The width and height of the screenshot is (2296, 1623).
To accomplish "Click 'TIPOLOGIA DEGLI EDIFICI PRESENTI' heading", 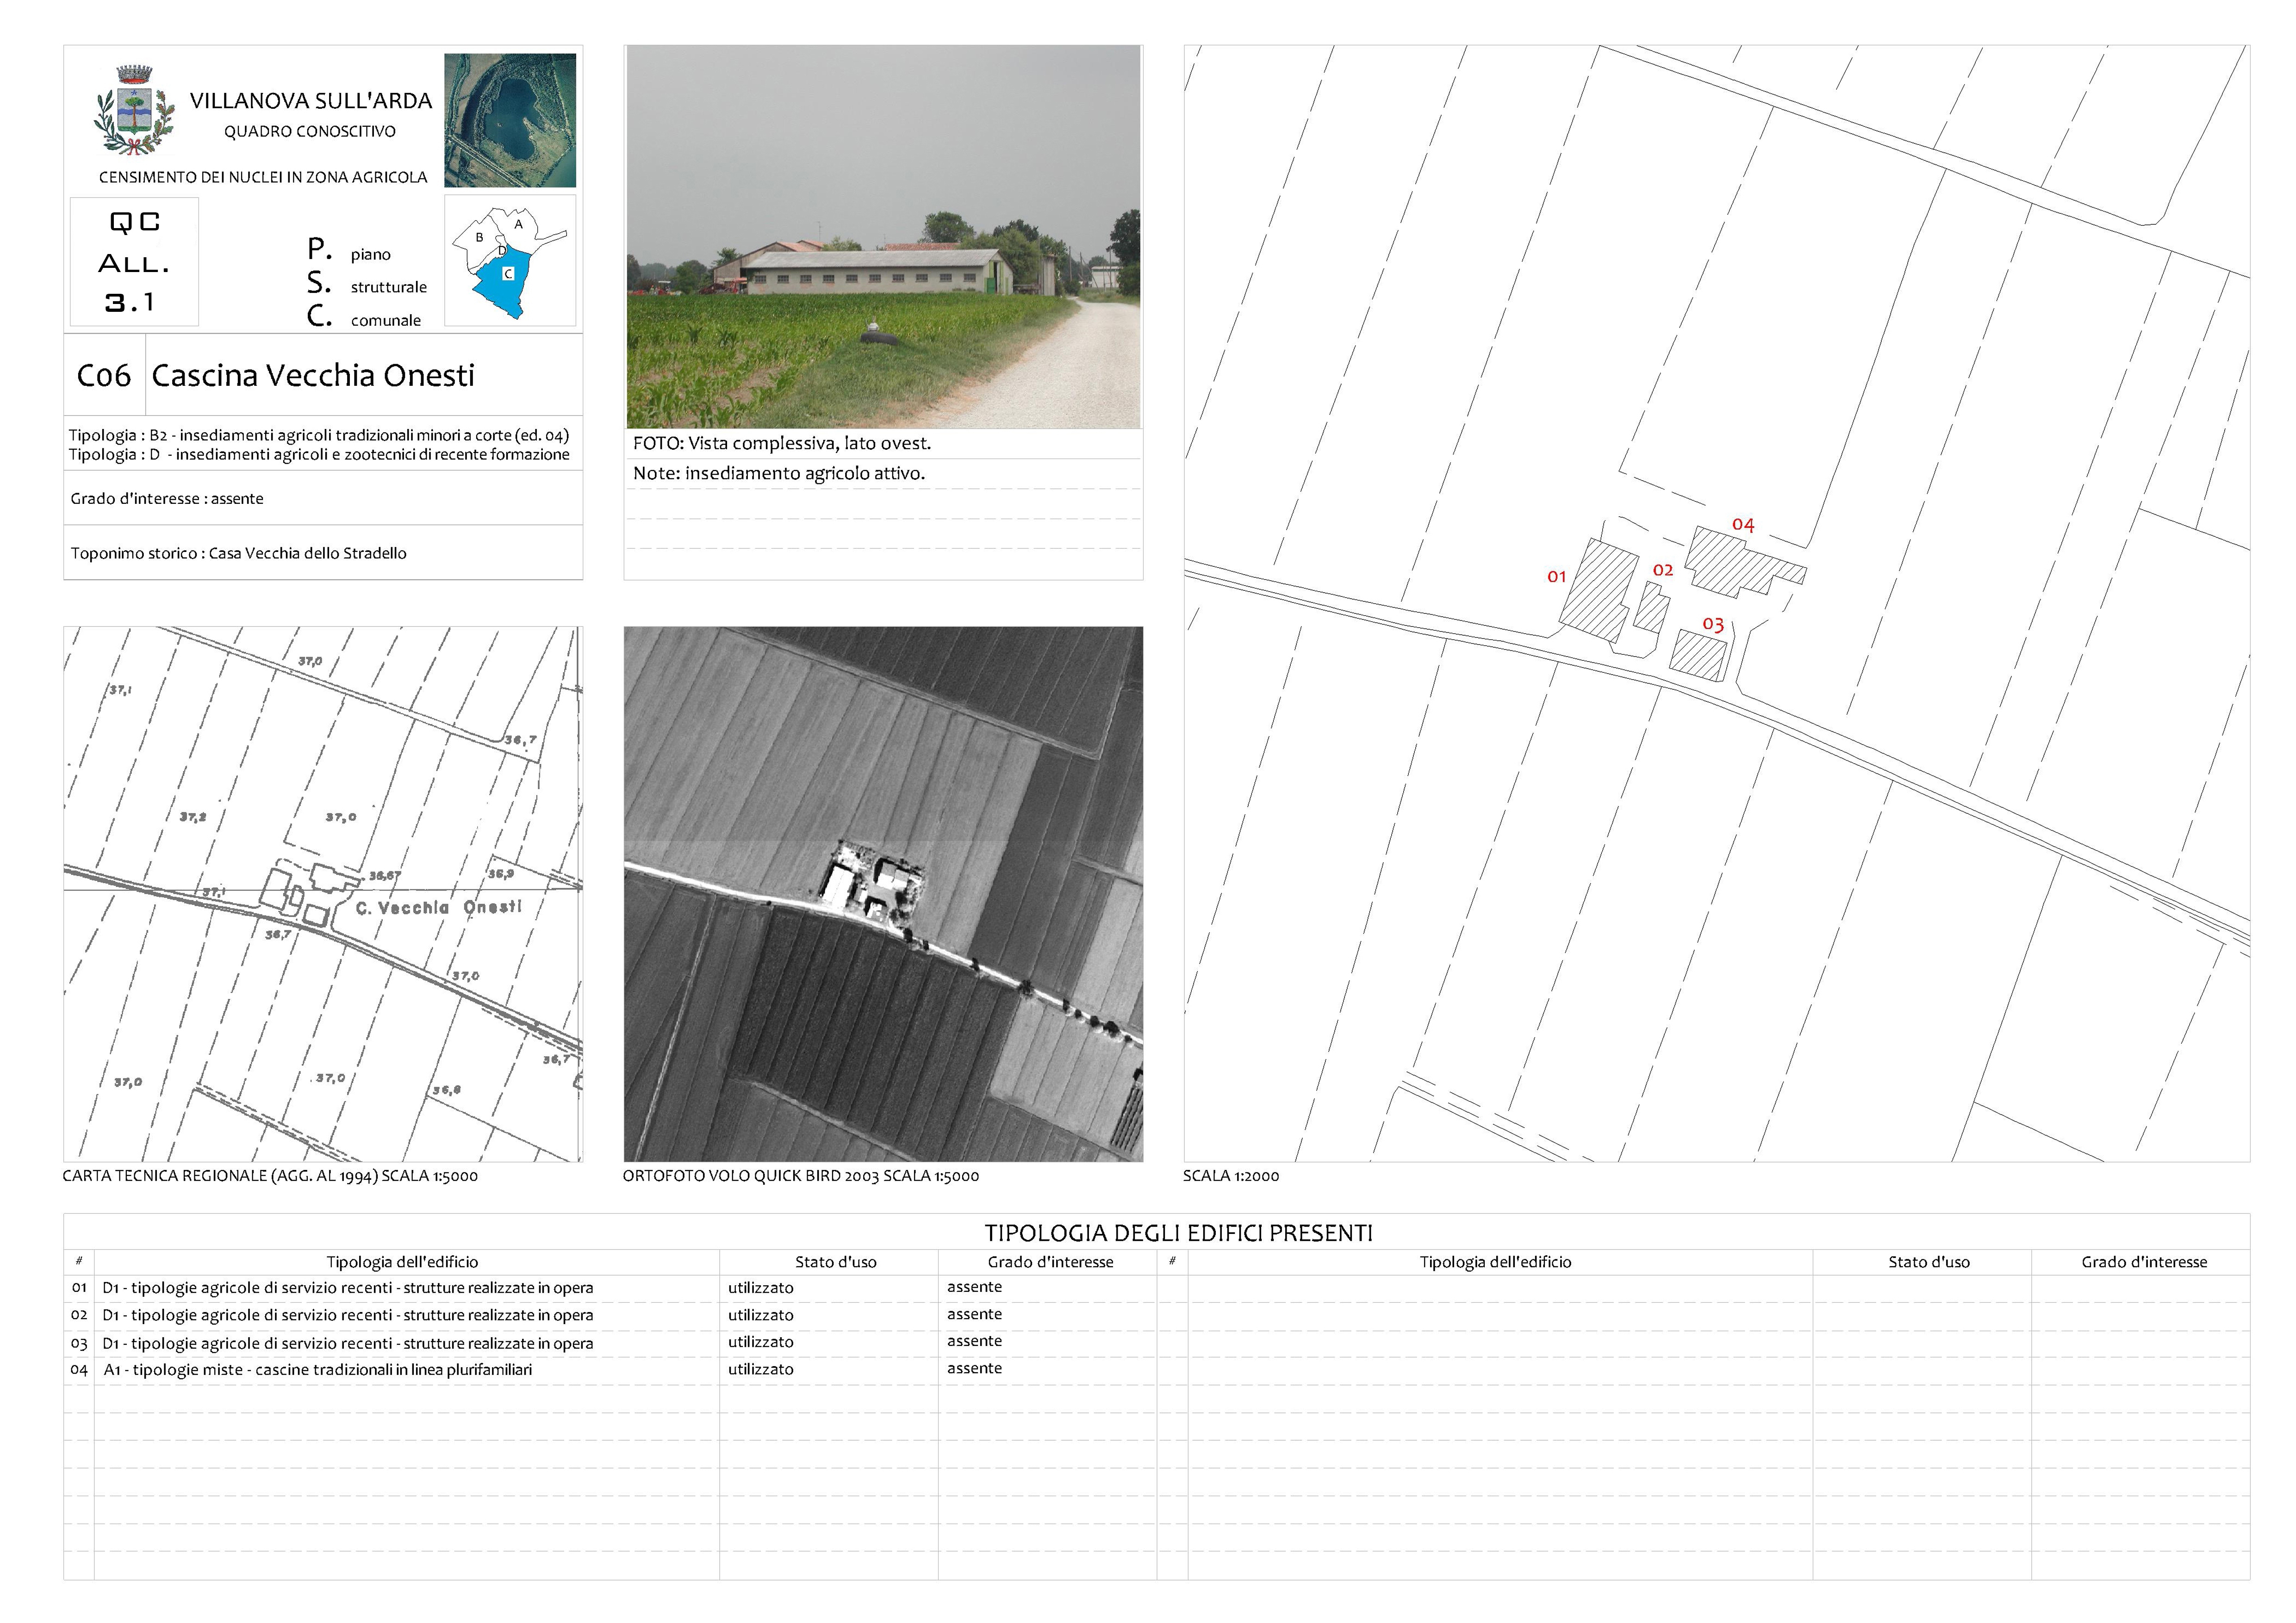I will (x=1179, y=1233).
